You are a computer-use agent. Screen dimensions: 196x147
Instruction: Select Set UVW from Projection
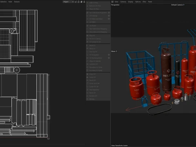97,13
